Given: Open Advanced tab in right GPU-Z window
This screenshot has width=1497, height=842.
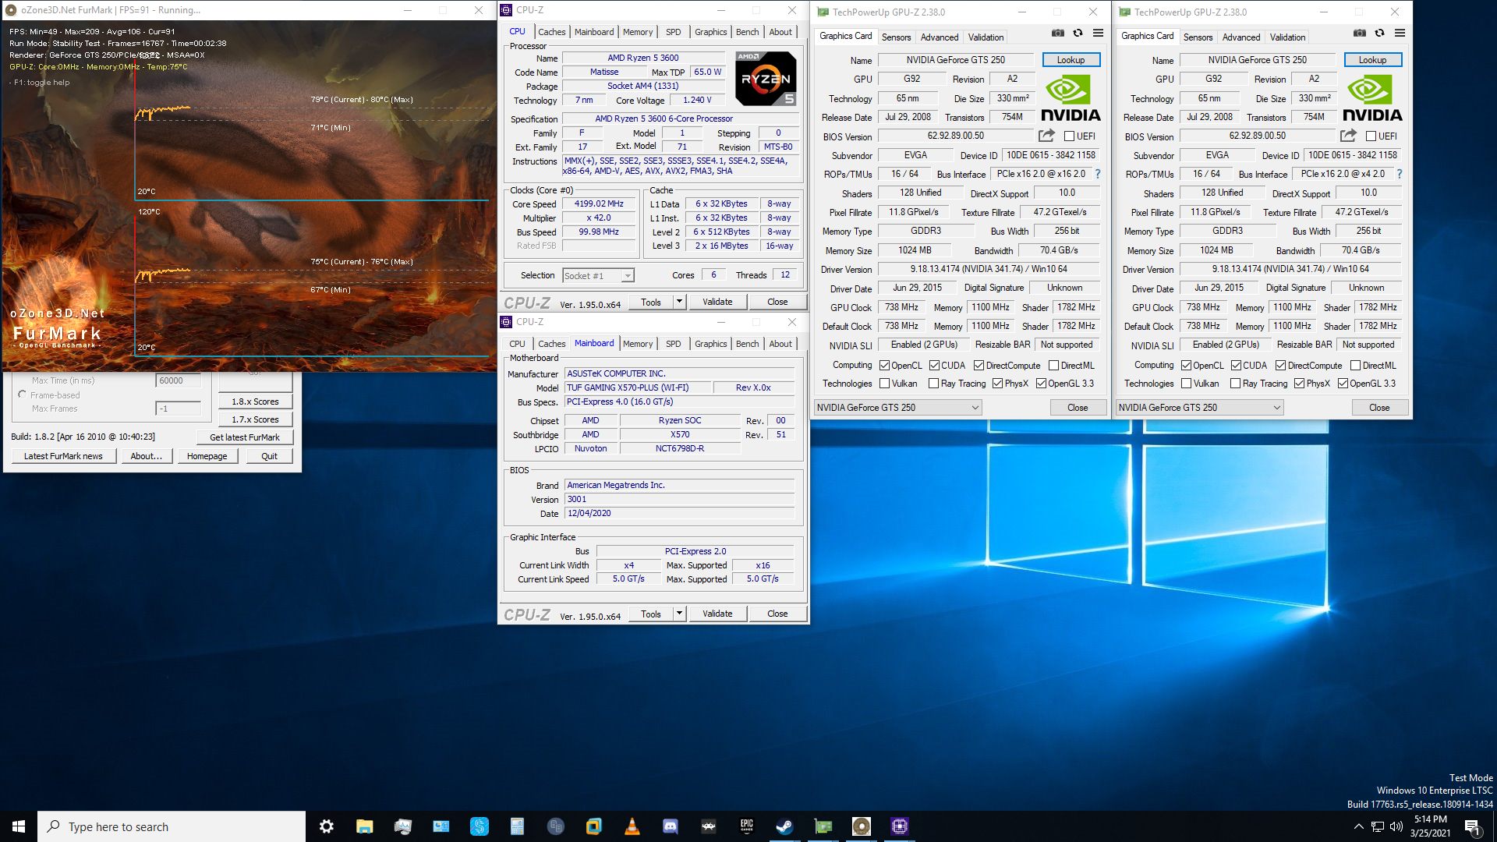Looking at the screenshot, I should tap(1241, 37).
